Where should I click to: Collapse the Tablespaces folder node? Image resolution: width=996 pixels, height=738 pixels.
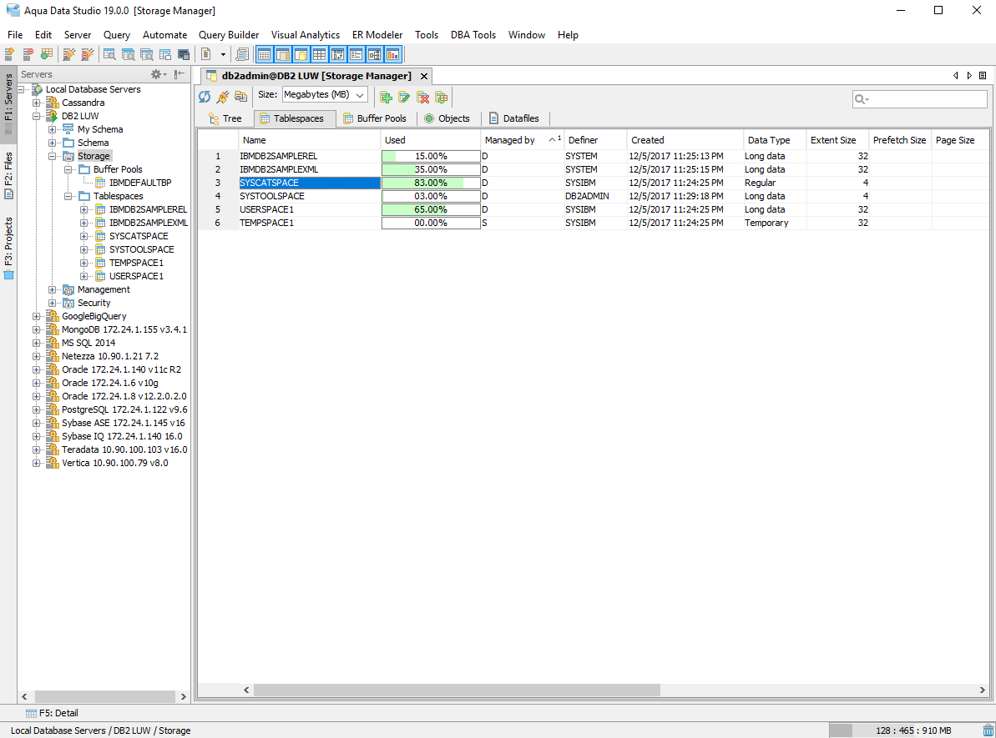tap(68, 196)
